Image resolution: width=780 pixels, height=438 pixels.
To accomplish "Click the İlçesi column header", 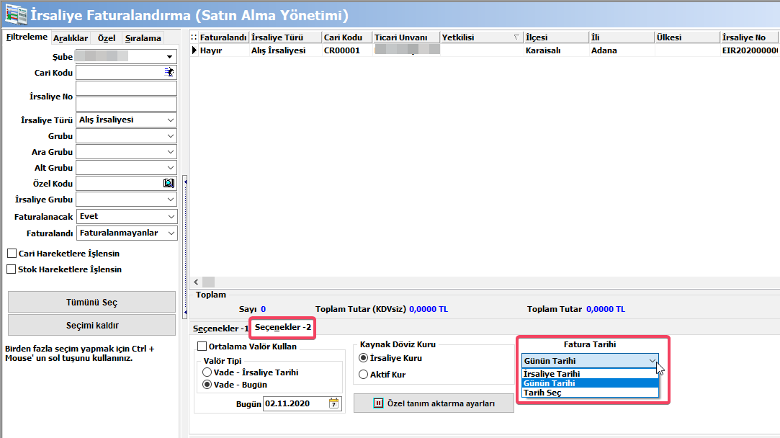I will click(556, 37).
